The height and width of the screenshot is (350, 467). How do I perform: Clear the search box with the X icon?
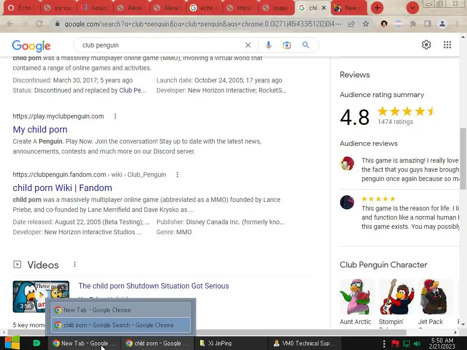[248, 45]
